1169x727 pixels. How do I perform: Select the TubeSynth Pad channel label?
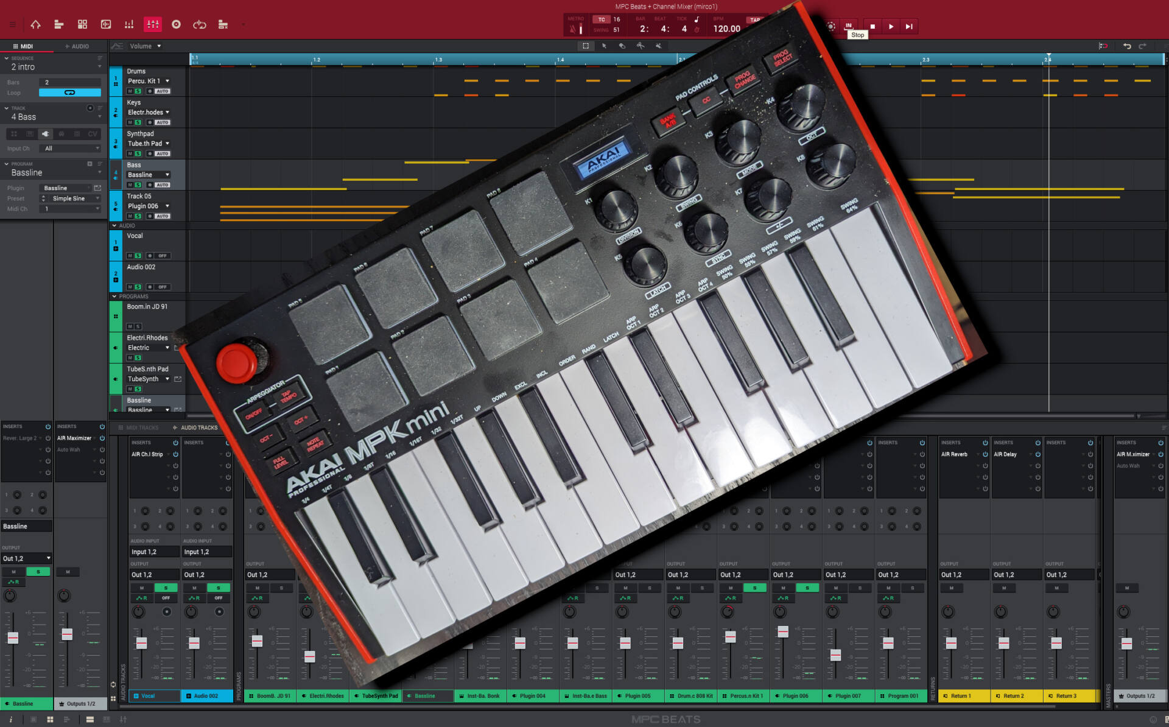coord(376,696)
